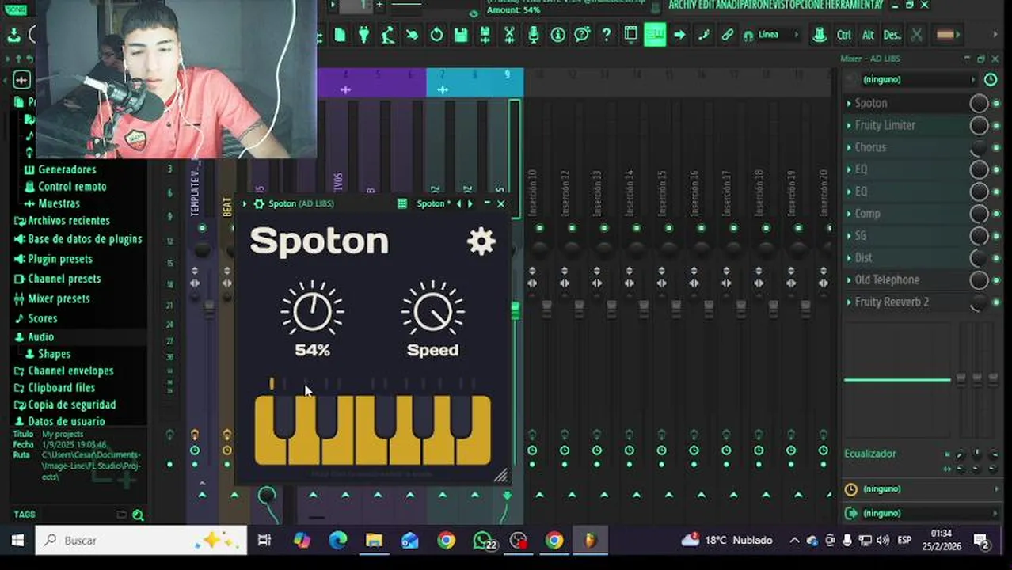Screen dimensions: 1012x570
Task: Click the stamp tool icon near Ctrl
Action: pyautogui.click(x=820, y=34)
